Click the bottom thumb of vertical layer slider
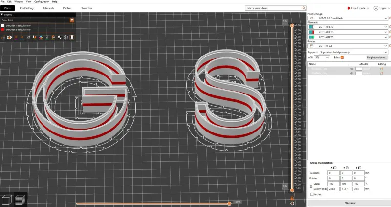The image size is (391, 207). click(292, 190)
